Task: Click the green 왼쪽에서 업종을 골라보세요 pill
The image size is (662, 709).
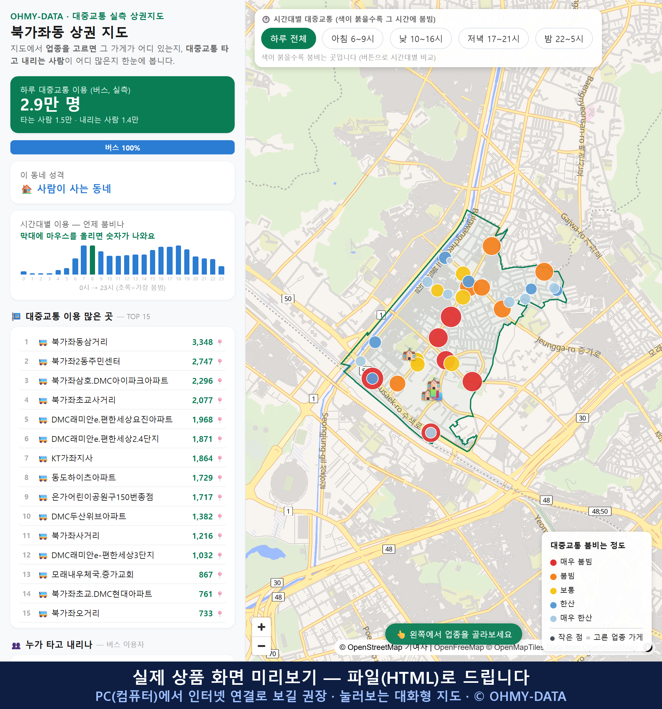Action: click(x=454, y=634)
